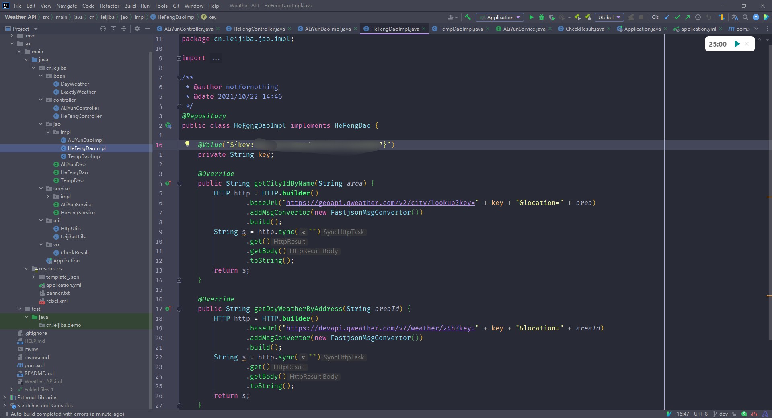Open Git history clock icon
Viewport: 772px width, 418px height.
[698, 17]
